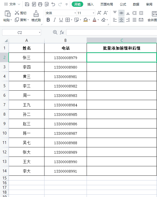The height and width of the screenshot is (197, 157).
Task: Select row 14 header
Action: click(x=4, y=171)
